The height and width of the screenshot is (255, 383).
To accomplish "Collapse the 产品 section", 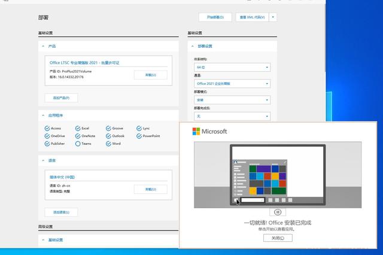I will [x=43, y=46].
